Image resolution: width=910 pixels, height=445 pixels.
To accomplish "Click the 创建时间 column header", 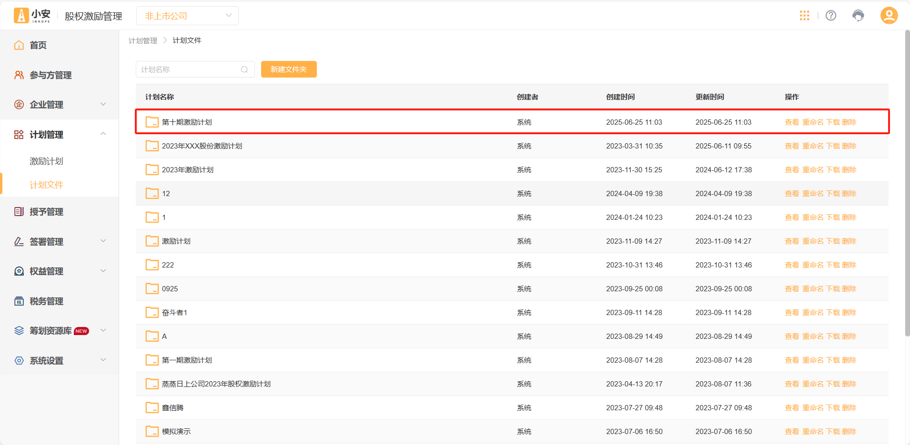I will tap(620, 97).
